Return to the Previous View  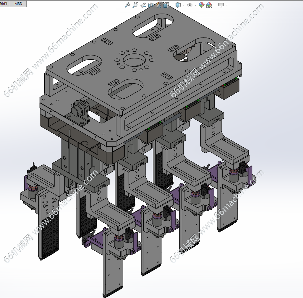(143, 5)
